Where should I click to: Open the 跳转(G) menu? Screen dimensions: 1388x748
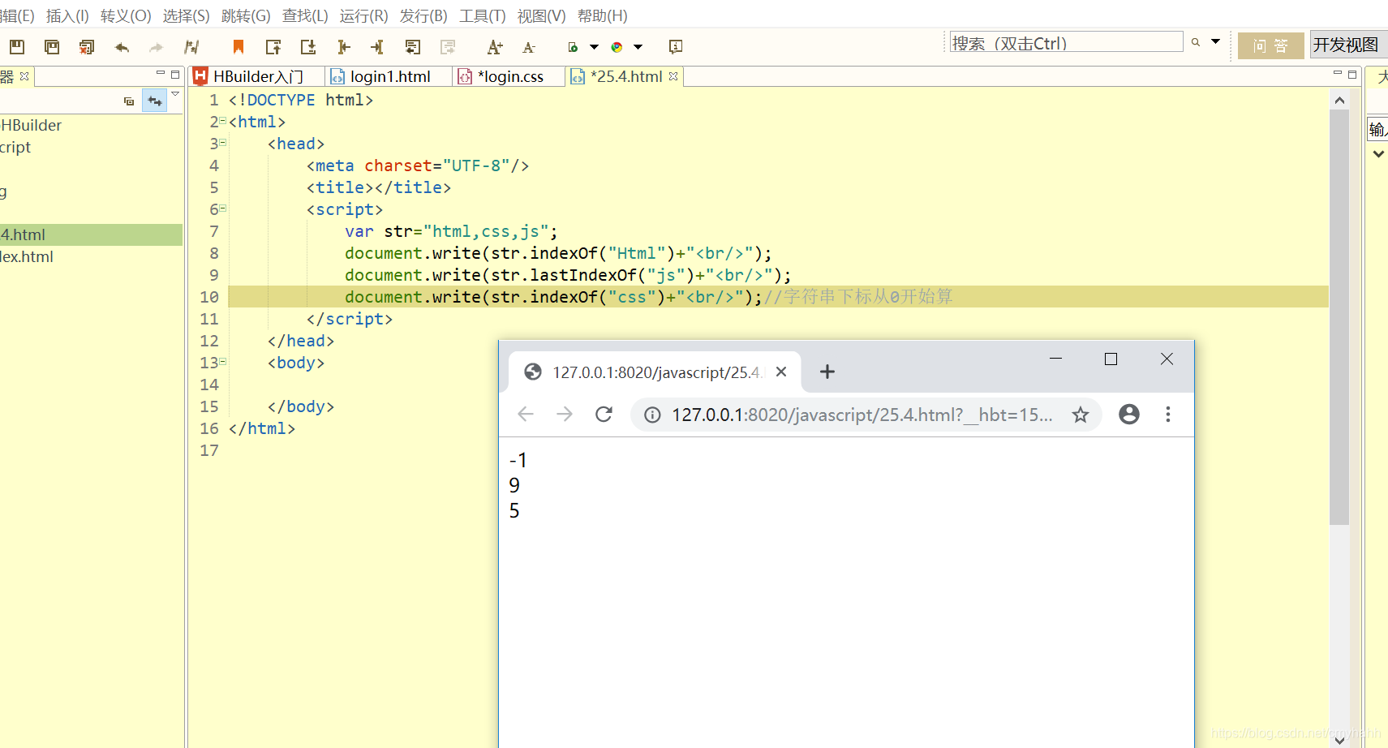246,15
